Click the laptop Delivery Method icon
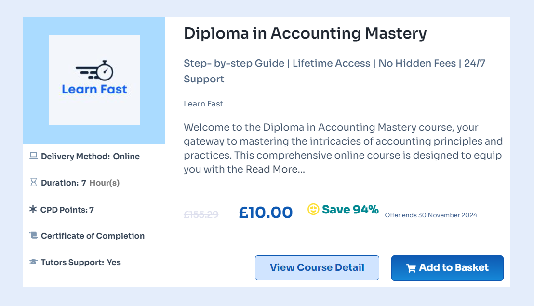The width and height of the screenshot is (534, 306). pos(33,156)
